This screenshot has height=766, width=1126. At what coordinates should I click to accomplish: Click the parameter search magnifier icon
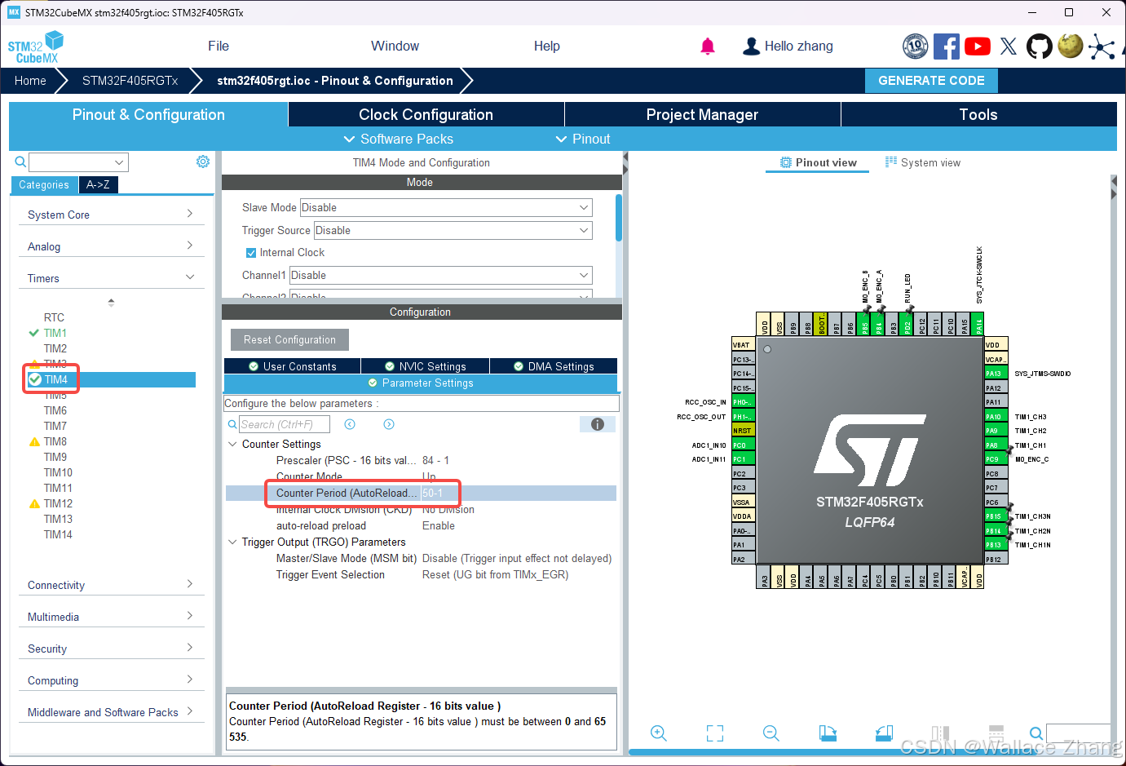pos(232,424)
